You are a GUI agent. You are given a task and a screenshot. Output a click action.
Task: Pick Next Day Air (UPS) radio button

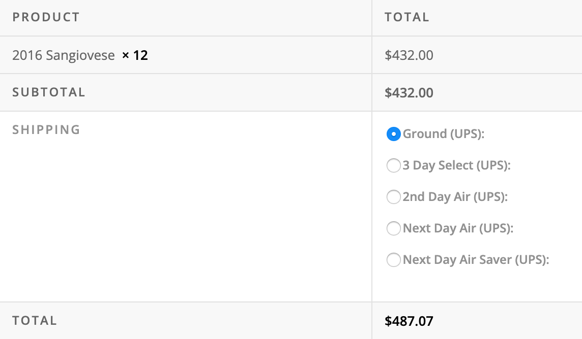393,228
